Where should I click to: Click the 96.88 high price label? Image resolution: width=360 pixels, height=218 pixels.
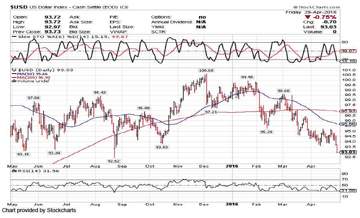pos(144,108)
